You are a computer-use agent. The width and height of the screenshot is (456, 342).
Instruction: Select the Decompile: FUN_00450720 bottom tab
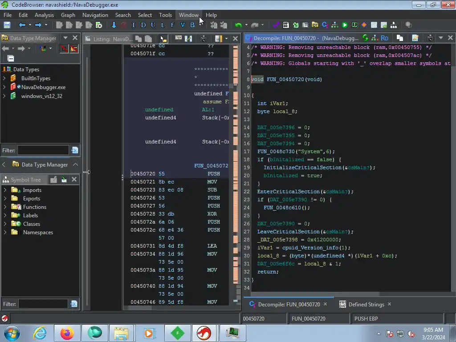tap(289, 305)
